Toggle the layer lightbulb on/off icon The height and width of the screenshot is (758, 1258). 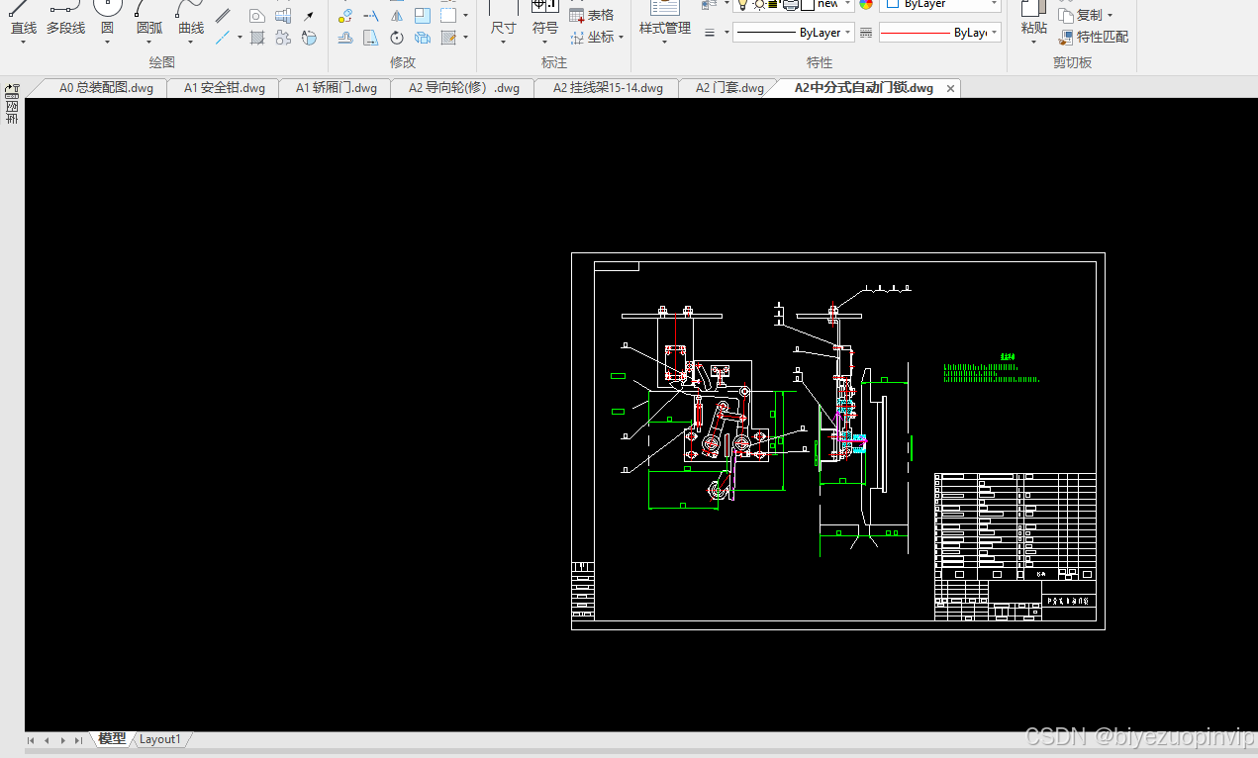[742, 4]
